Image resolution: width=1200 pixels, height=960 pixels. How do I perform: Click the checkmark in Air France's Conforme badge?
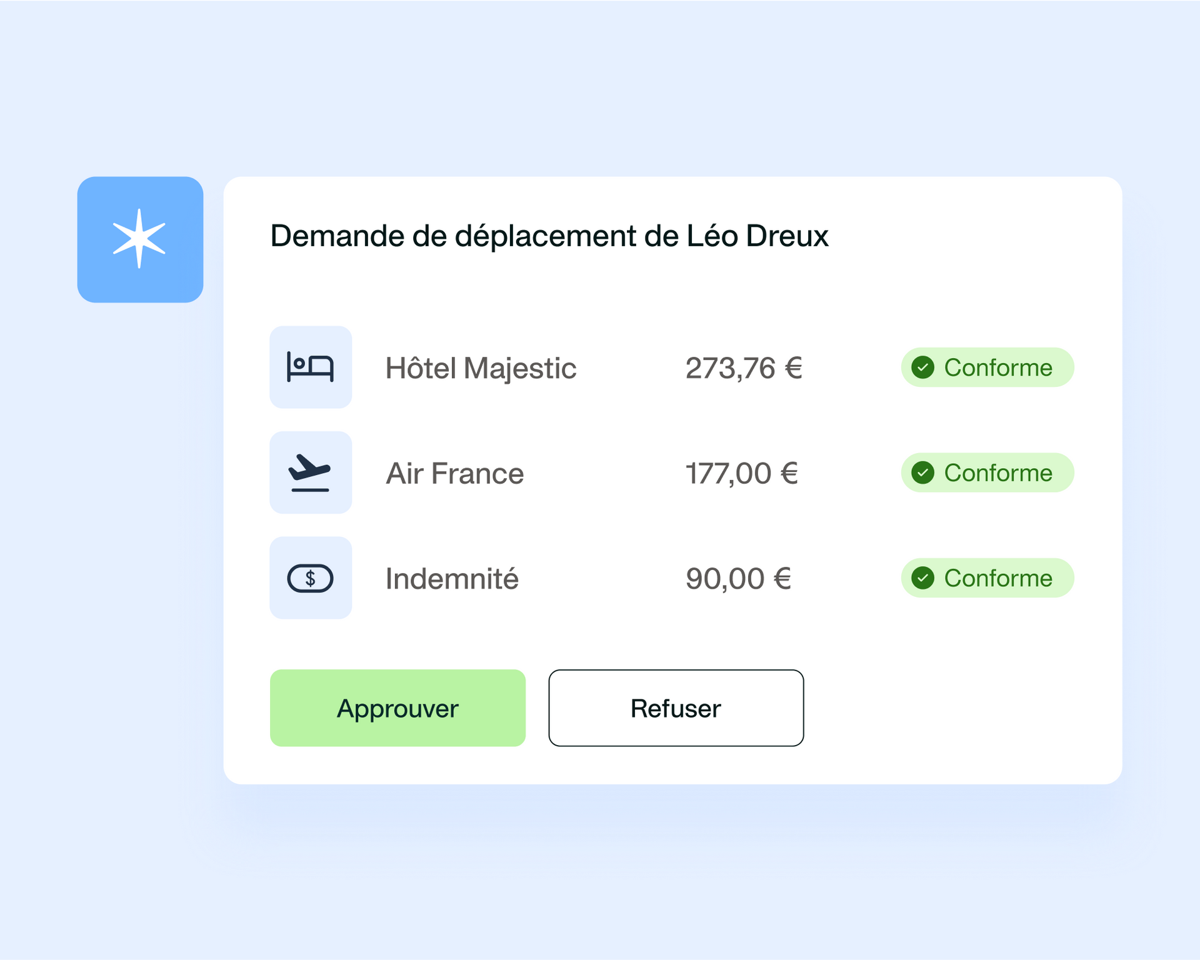point(922,472)
